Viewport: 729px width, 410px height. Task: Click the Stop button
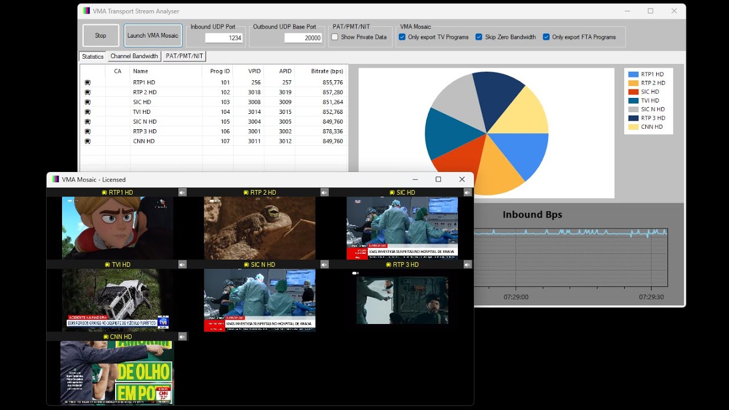coord(101,35)
